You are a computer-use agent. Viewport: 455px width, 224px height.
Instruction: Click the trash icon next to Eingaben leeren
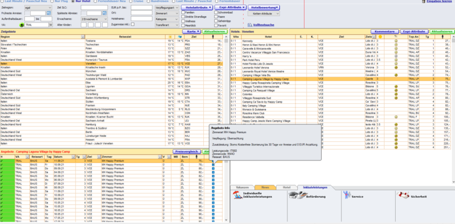(424, 1)
